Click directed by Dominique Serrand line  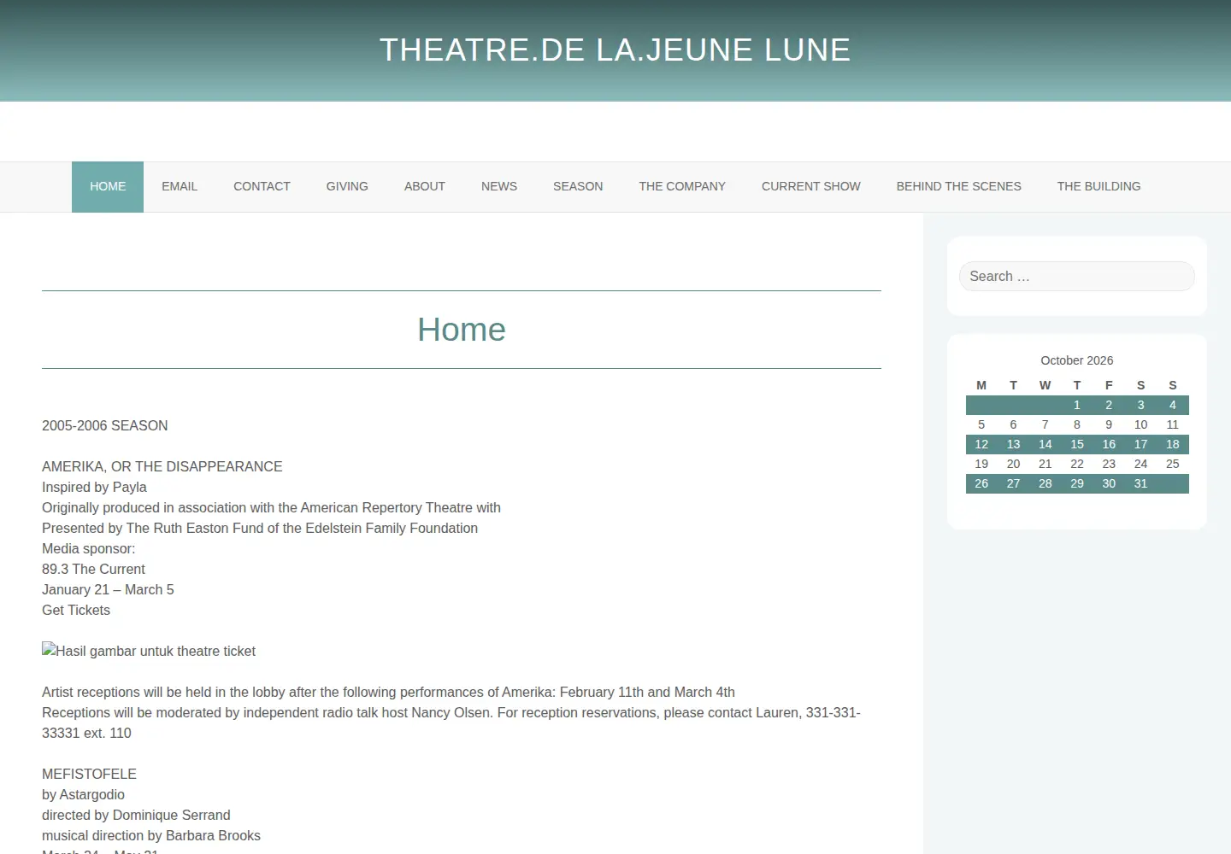coord(136,815)
